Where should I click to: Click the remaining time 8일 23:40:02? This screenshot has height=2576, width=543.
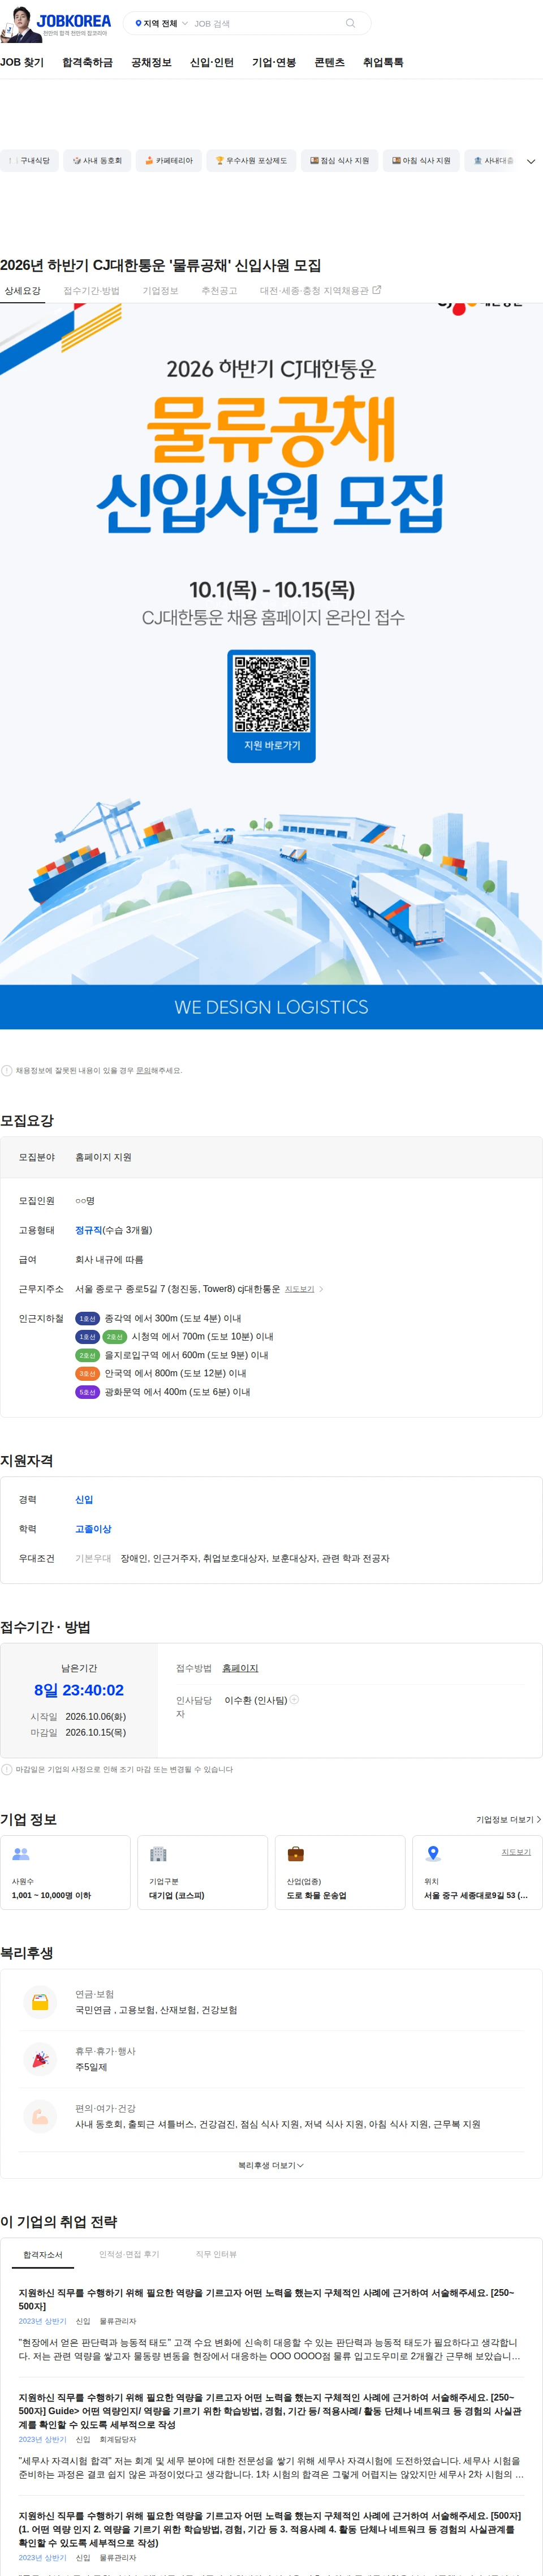tap(79, 1690)
